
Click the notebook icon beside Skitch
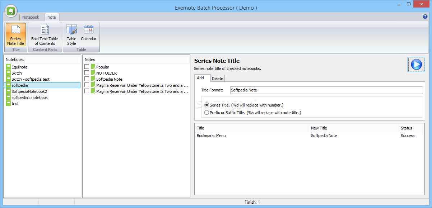[x=8, y=73]
